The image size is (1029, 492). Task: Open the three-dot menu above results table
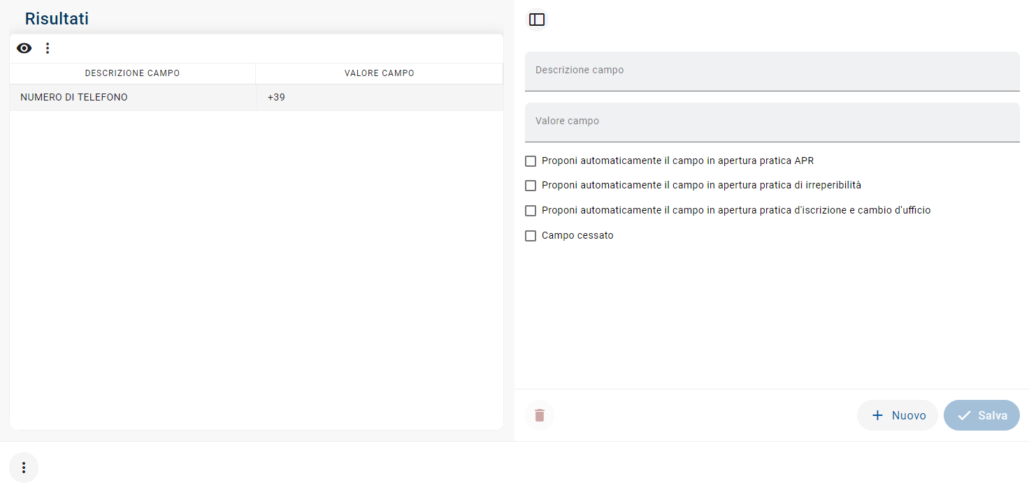48,48
